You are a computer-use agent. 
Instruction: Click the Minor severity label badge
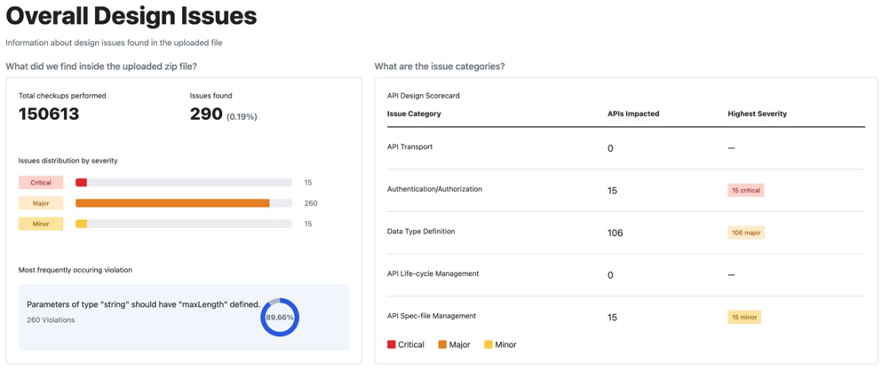[41, 224]
